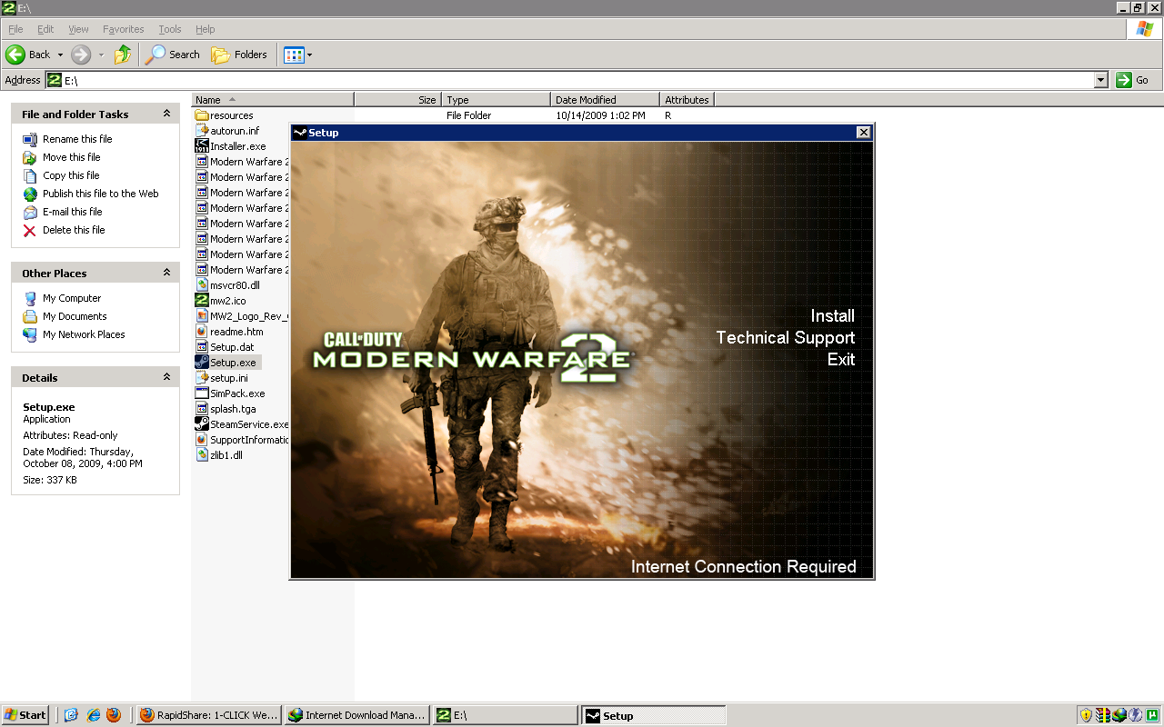Click inside the Address field showing E:\
Image resolution: width=1164 pixels, height=727 pixels.
[x=577, y=80]
